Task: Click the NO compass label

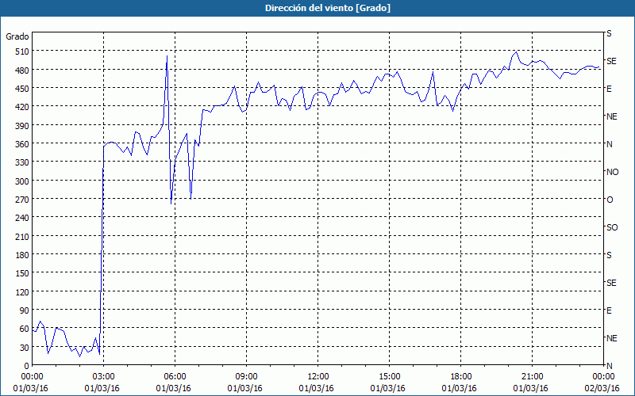Action: [x=613, y=172]
